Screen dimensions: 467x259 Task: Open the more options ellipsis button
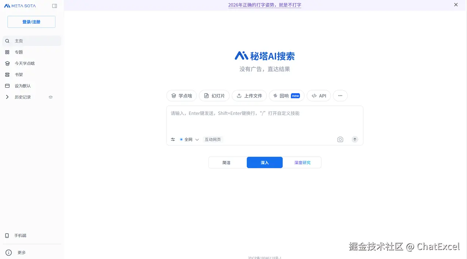point(340,96)
